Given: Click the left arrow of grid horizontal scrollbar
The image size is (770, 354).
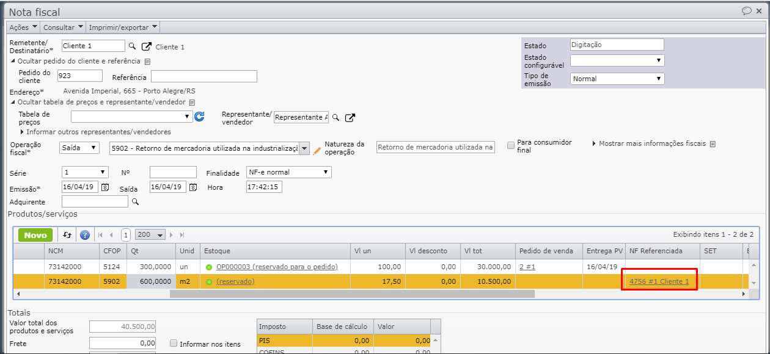Looking at the screenshot, I should click(x=18, y=294).
